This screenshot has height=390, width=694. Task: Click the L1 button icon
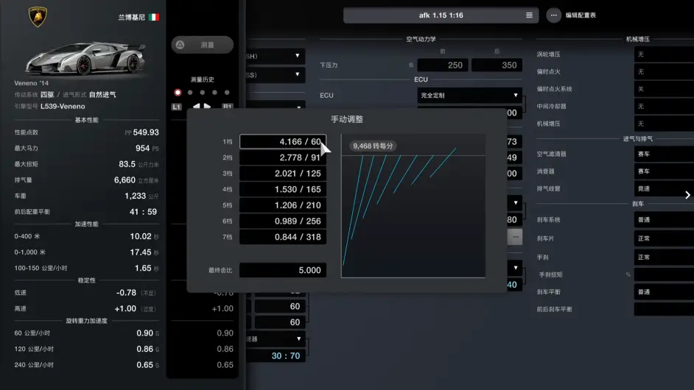point(177,107)
